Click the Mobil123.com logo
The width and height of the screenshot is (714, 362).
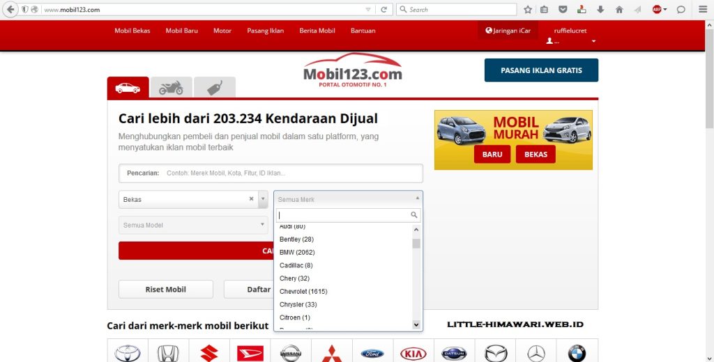click(x=353, y=70)
